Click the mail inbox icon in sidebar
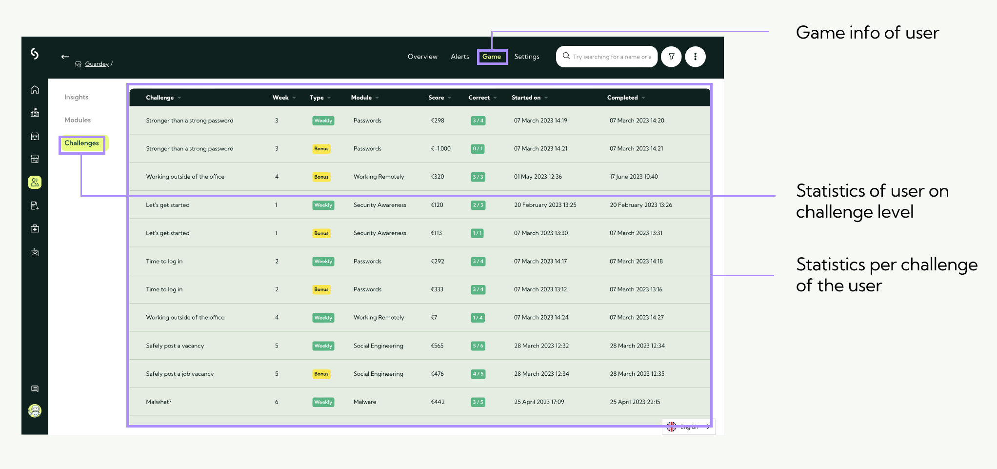Image resolution: width=997 pixels, height=469 pixels. (35, 252)
